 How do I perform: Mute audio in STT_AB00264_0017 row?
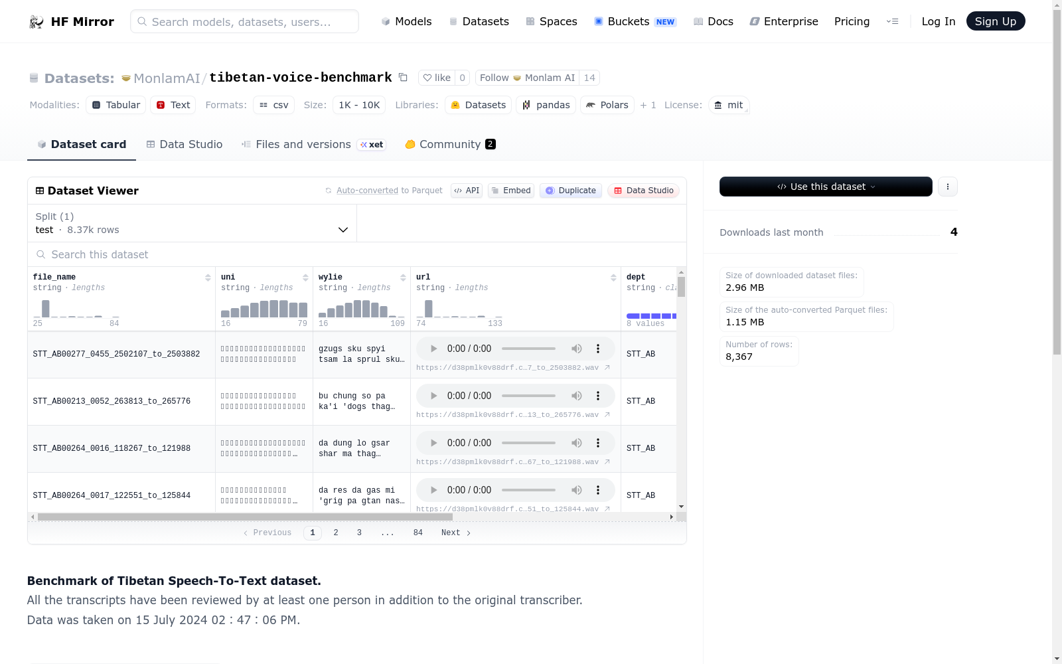click(x=577, y=490)
